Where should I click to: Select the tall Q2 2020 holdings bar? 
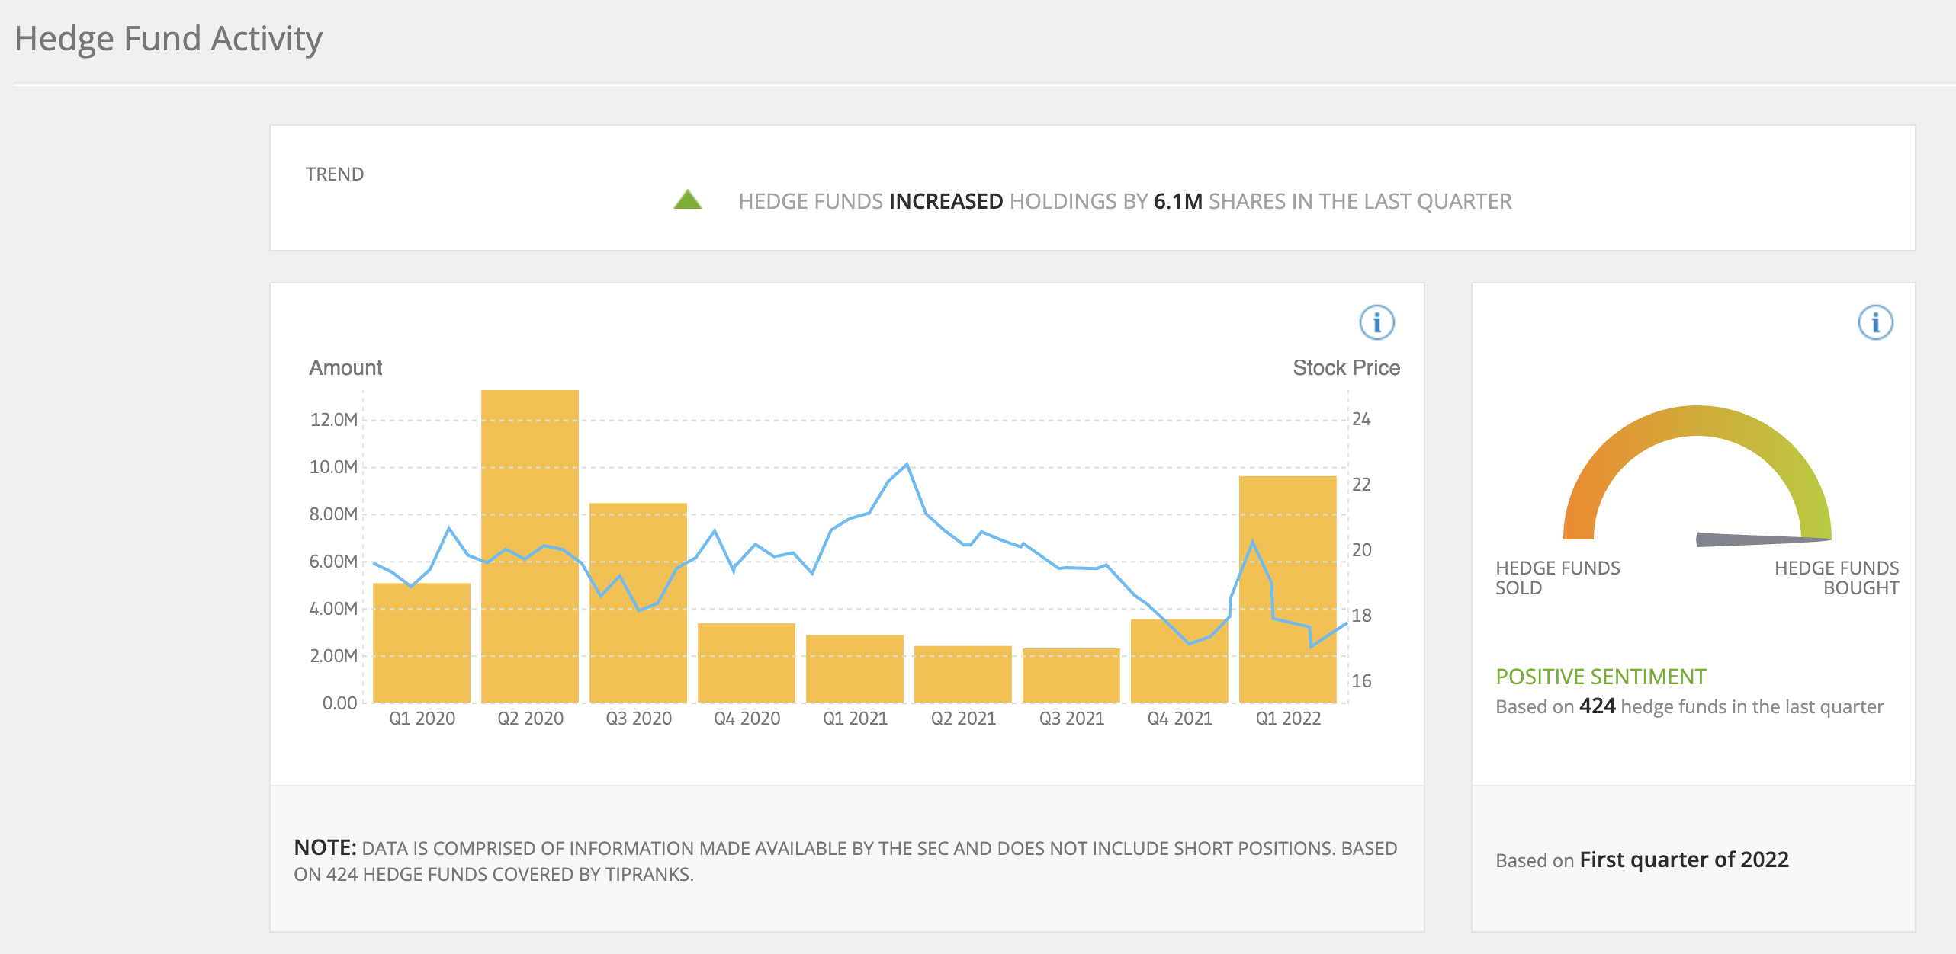click(530, 546)
